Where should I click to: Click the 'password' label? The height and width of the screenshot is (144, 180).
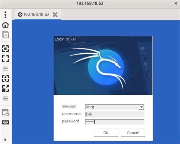pyautogui.click(x=71, y=121)
